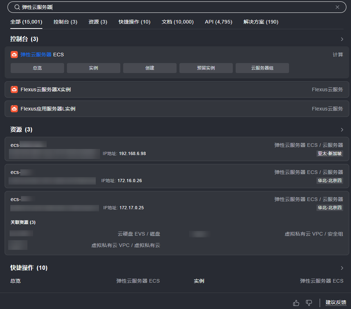The width and height of the screenshot is (351, 309).
Task: Click the 预留实例 button
Action: pyautogui.click(x=206, y=68)
